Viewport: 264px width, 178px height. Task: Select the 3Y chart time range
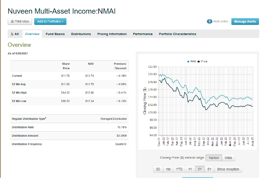(200, 169)
